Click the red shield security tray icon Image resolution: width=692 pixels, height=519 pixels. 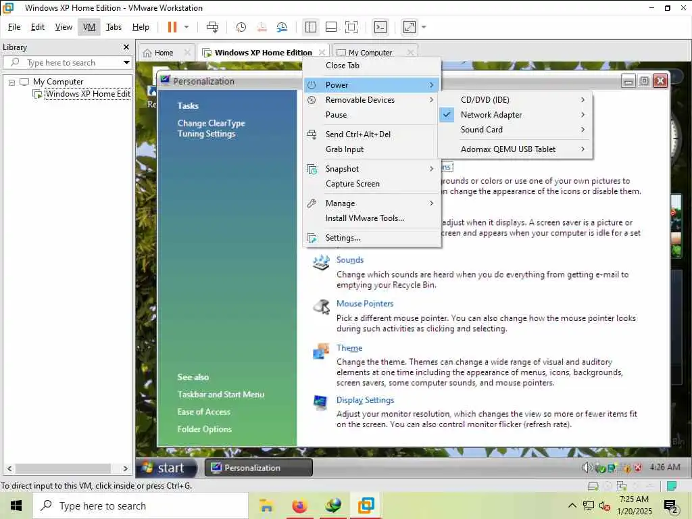click(x=638, y=468)
